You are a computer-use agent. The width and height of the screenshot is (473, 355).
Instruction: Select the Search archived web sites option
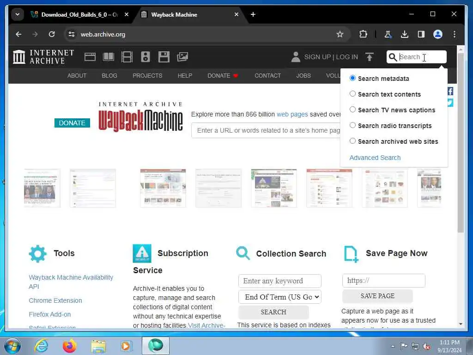[x=352, y=141]
